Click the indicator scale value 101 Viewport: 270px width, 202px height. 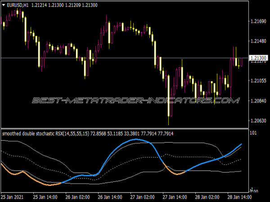(253, 133)
